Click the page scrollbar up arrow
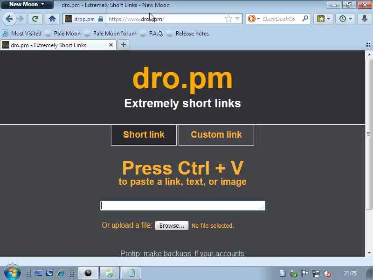The width and height of the screenshot is (373, 280). 369,55
